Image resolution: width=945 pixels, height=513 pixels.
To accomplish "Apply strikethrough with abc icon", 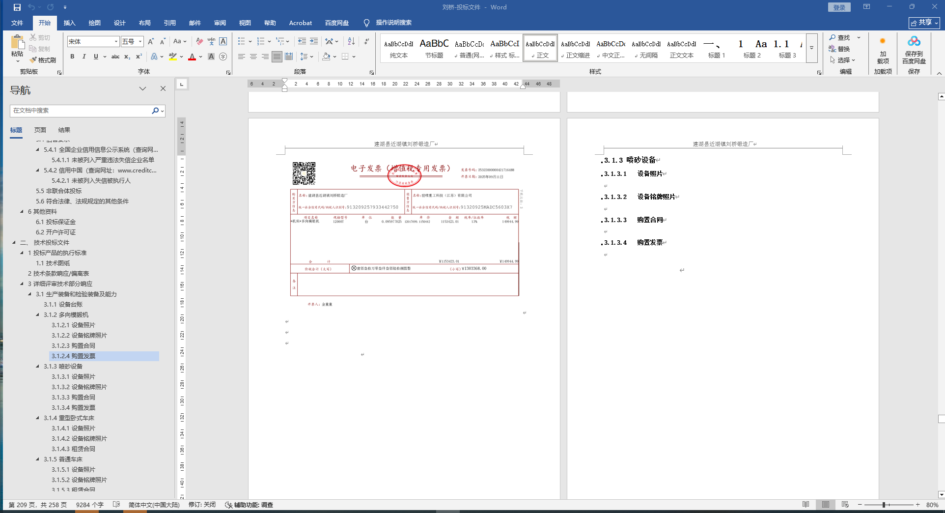I will pos(115,57).
